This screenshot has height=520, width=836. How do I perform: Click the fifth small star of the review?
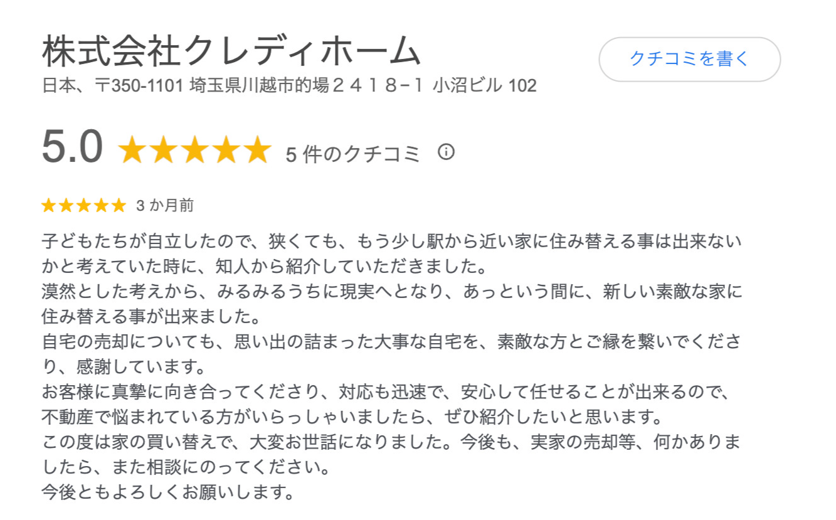(x=119, y=205)
